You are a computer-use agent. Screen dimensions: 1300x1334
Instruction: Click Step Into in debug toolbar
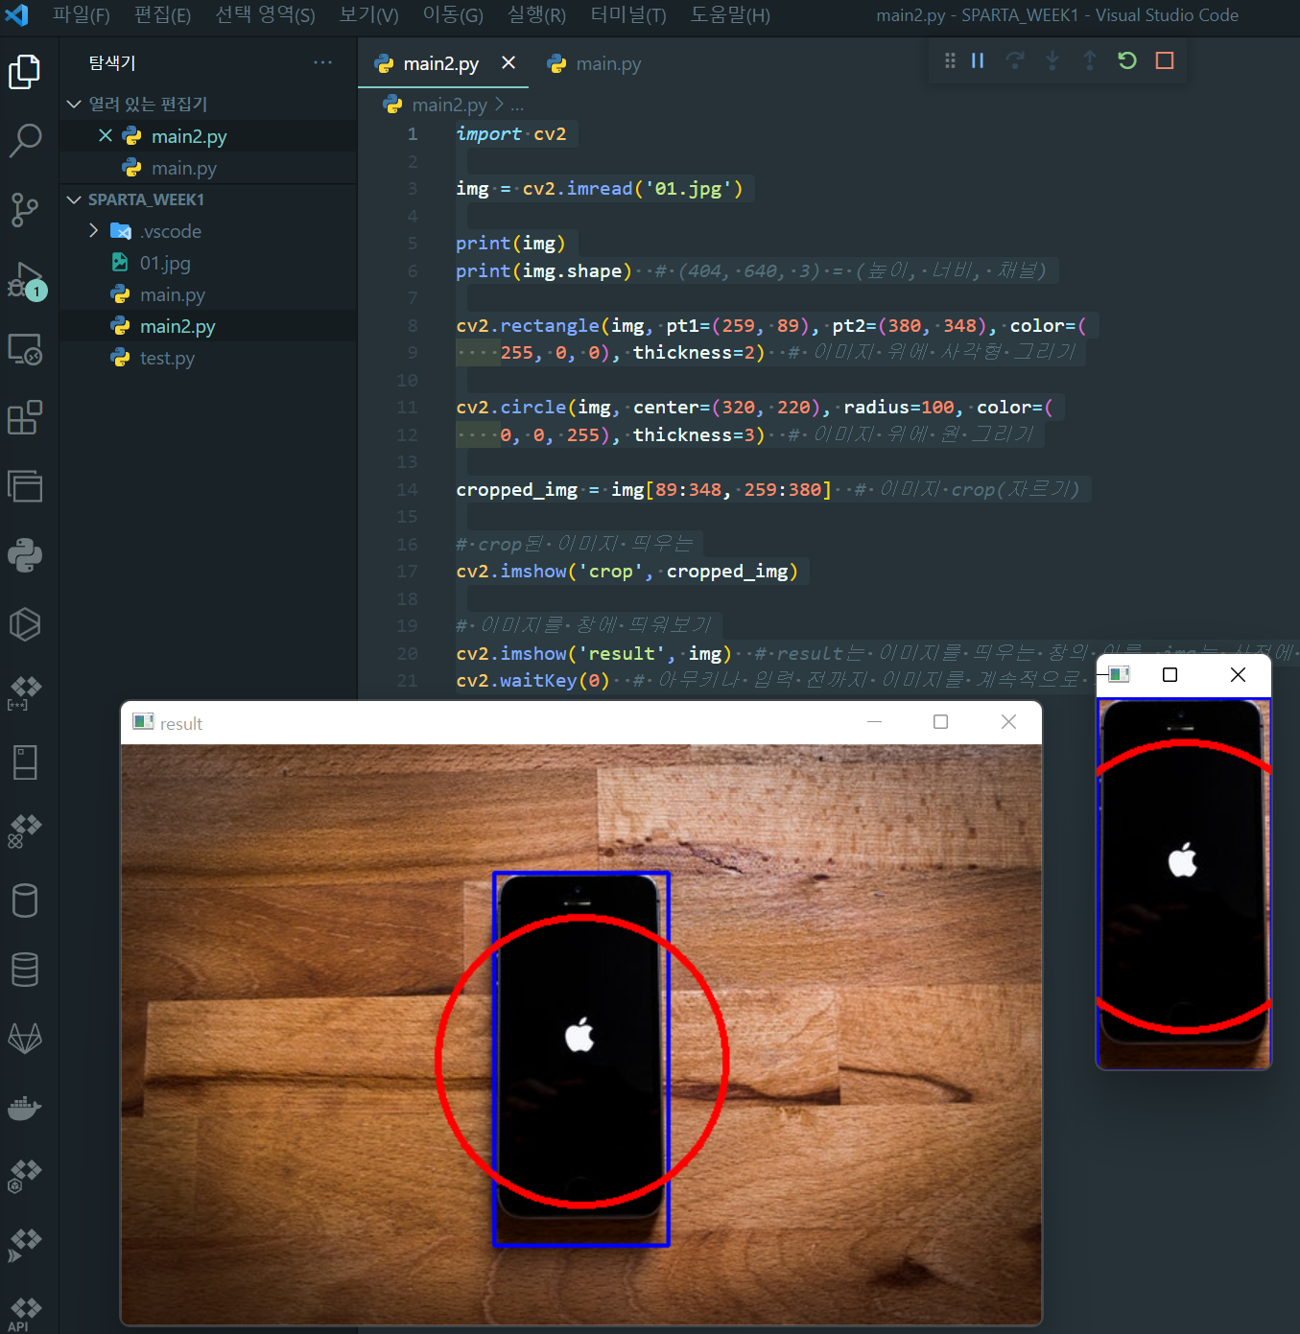[x=1052, y=60]
